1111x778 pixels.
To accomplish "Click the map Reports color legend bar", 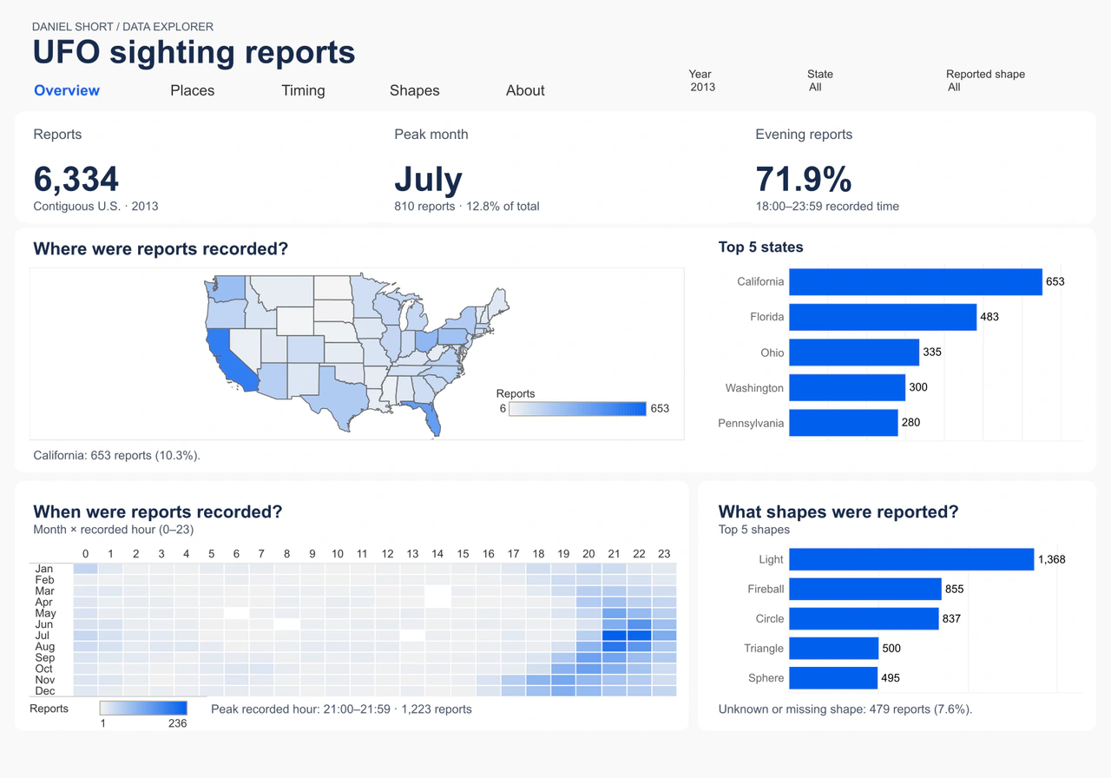I will click(578, 408).
